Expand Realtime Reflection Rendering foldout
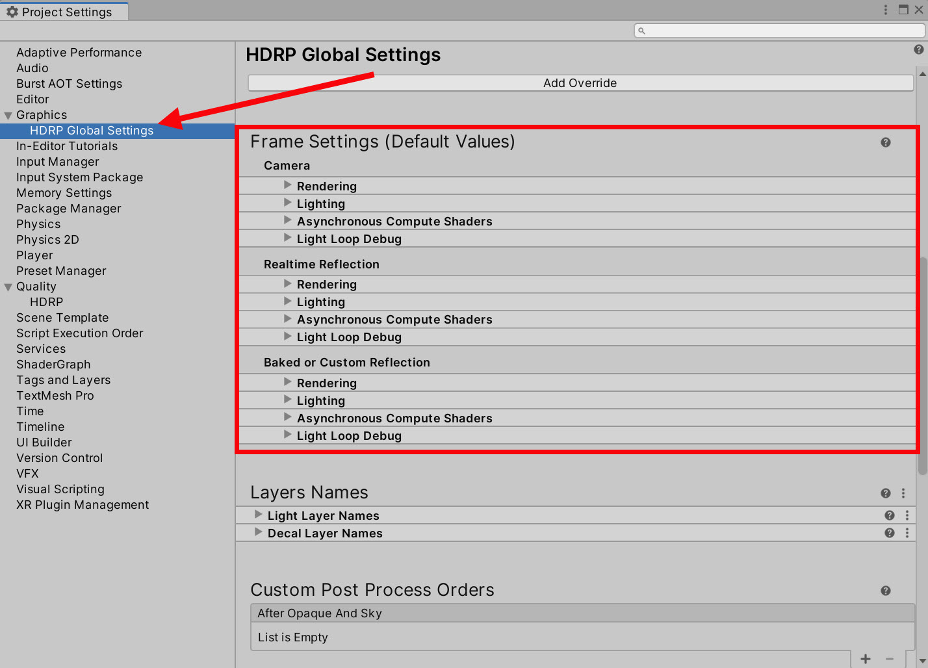Image resolution: width=928 pixels, height=668 pixels. tap(287, 283)
